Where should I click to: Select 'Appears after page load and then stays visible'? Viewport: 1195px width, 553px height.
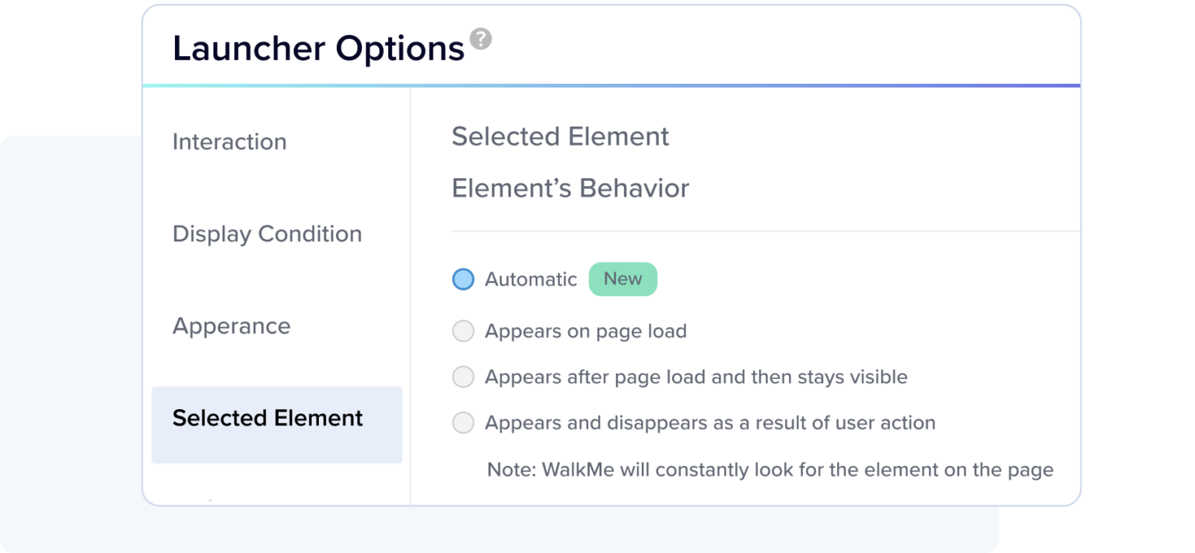click(464, 376)
